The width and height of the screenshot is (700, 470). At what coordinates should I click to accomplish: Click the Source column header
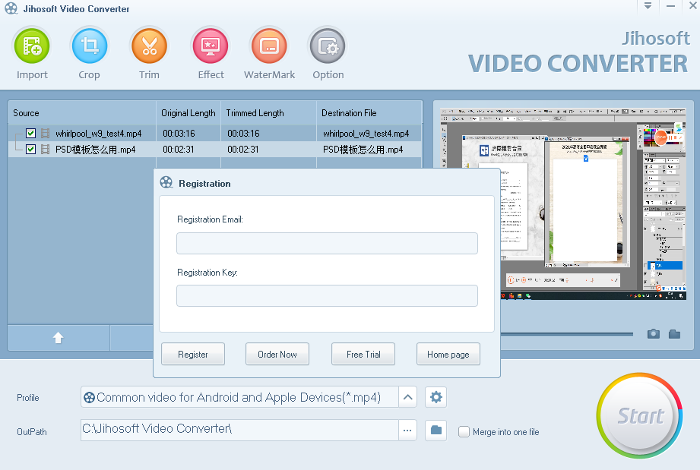81,113
